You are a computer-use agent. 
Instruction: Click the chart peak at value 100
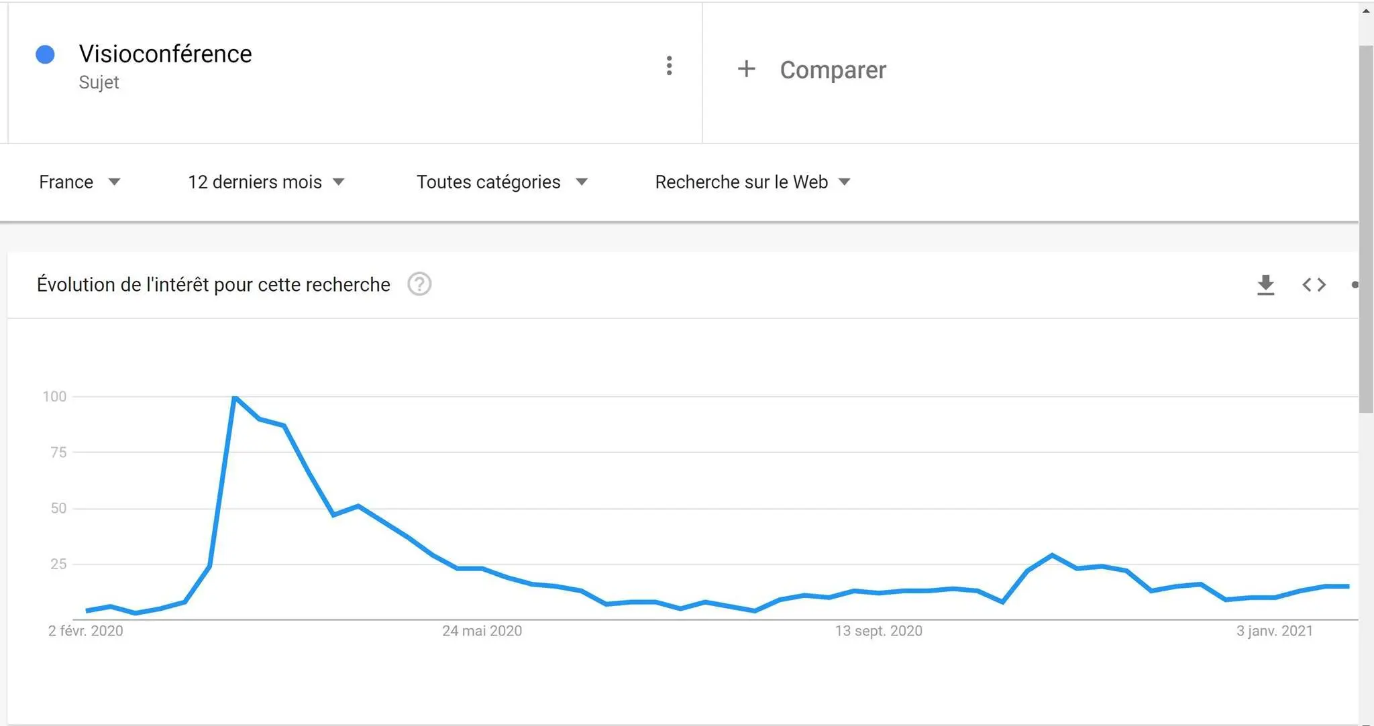[x=234, y=398]
